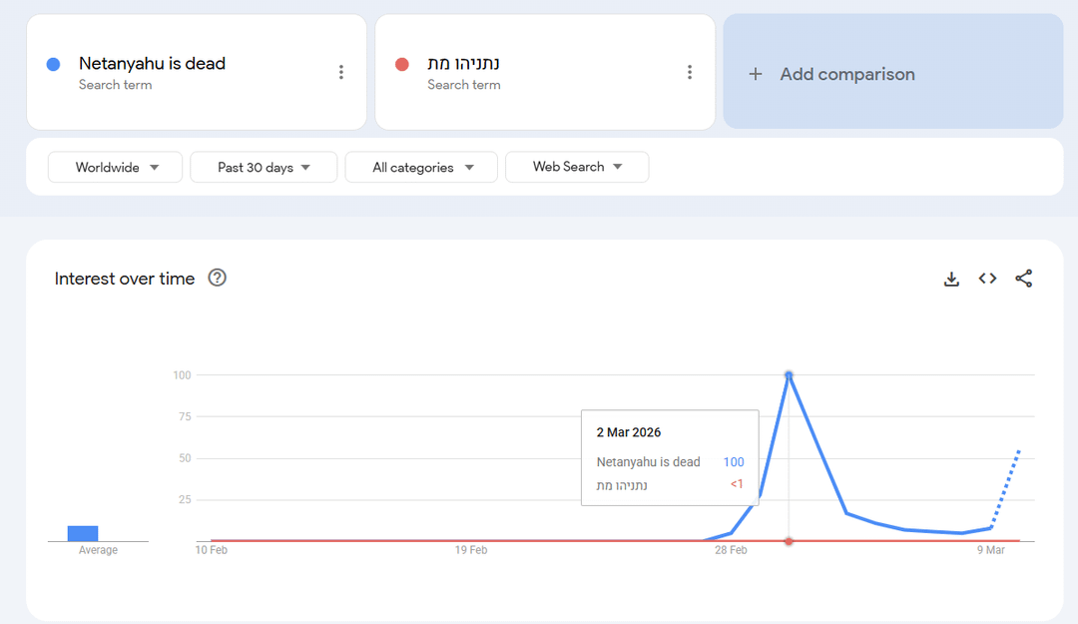Open the Past 30 days time filter
The height and width of the screenshot is (624, 1078).
point(264,168)
